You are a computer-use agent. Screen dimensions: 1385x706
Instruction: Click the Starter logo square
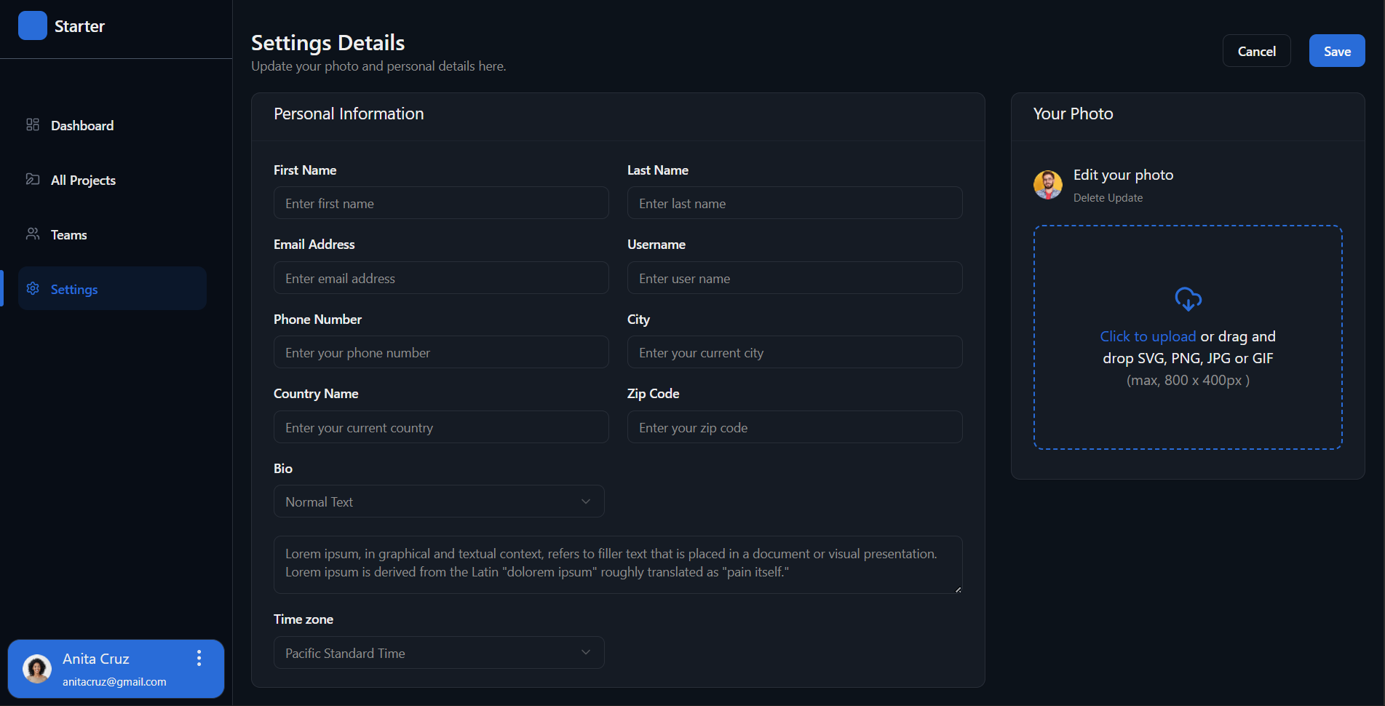(x=33, y=25)
